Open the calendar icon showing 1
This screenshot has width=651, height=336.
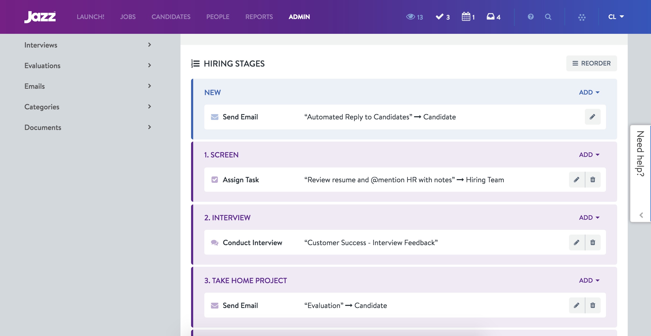pyautogui.click(x=468, y=17)
